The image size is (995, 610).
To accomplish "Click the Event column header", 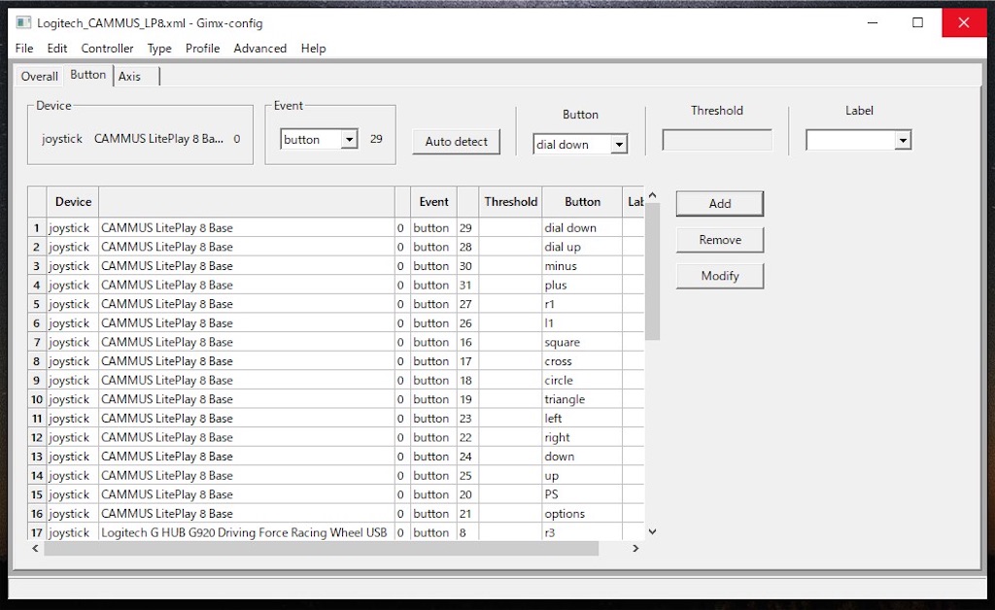I will [433, 202].
